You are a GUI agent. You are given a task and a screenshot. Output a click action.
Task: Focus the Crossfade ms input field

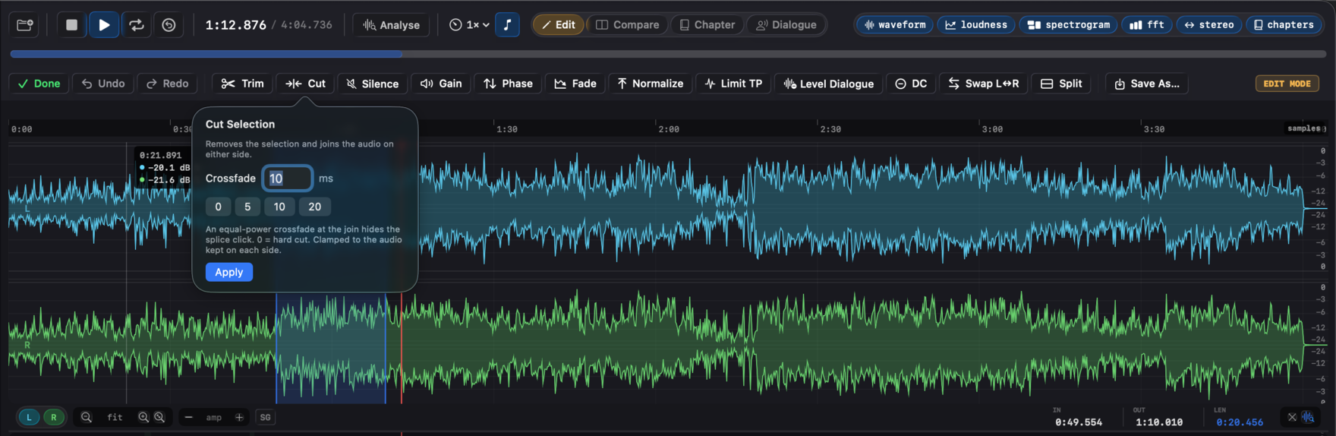pos(287,179)
